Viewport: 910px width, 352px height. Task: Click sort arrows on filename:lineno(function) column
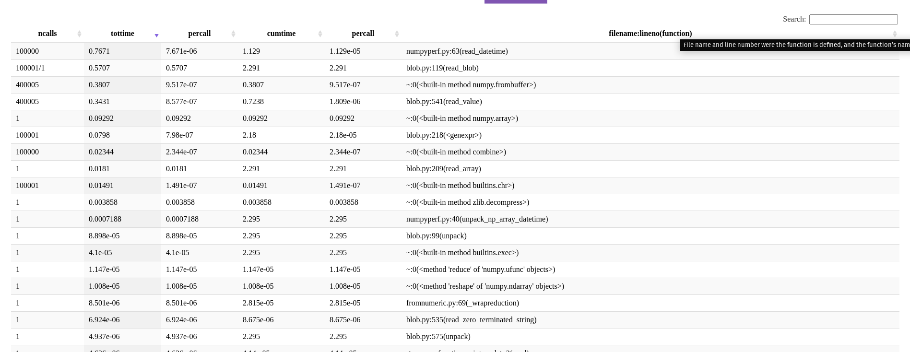click(895, 34)
